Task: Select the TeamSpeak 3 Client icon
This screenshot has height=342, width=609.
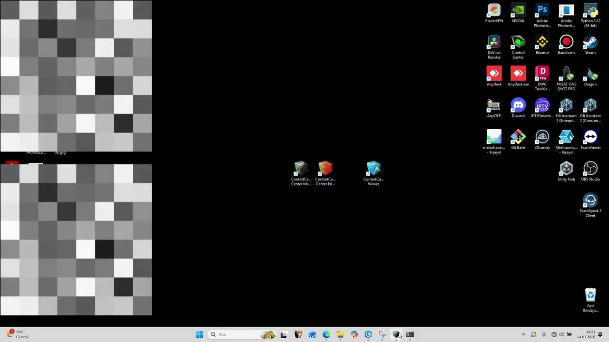Action: click(590, 206)
